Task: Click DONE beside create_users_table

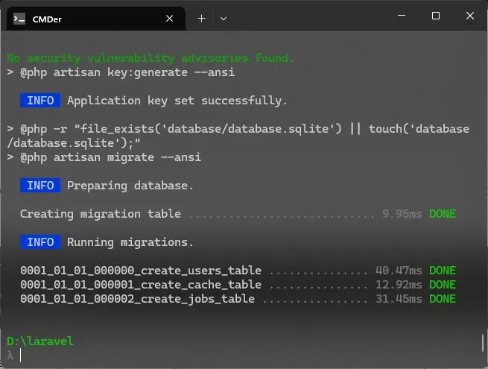Action: [x=443, y=271]
